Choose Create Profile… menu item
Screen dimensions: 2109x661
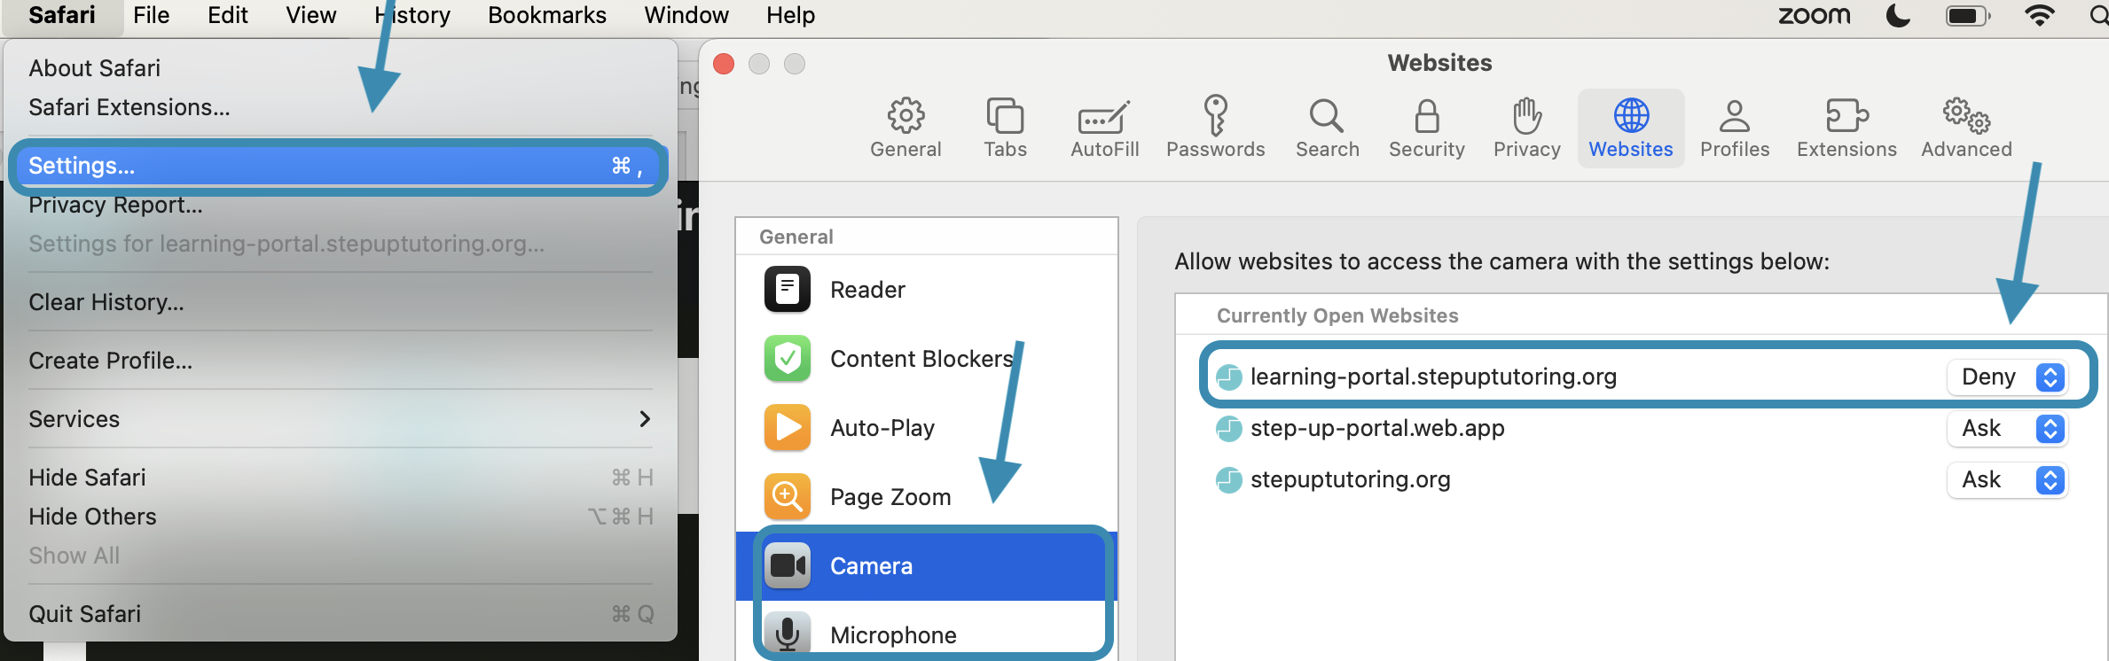(x=341, y=361)
